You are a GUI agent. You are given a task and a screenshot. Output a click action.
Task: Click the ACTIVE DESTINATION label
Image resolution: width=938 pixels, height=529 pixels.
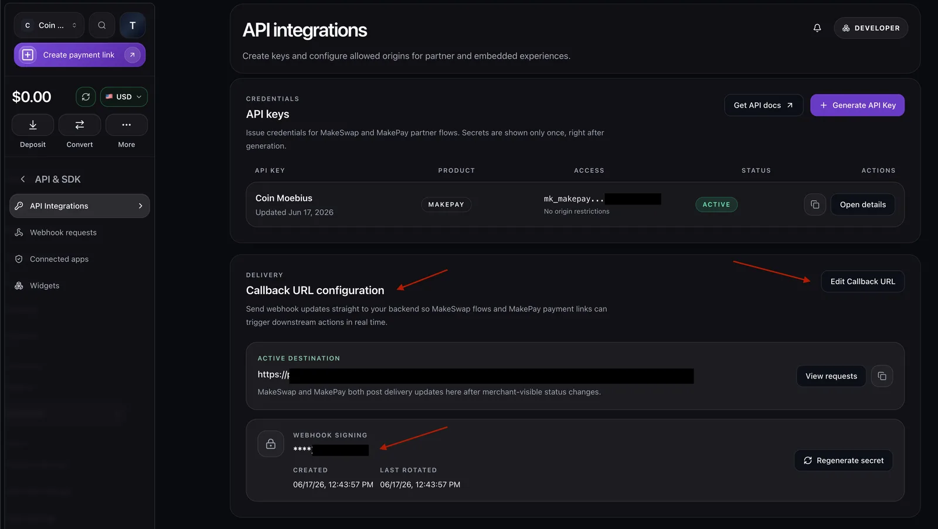299,358
